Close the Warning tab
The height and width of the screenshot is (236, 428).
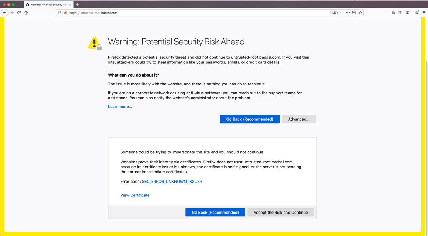[70, 5]
